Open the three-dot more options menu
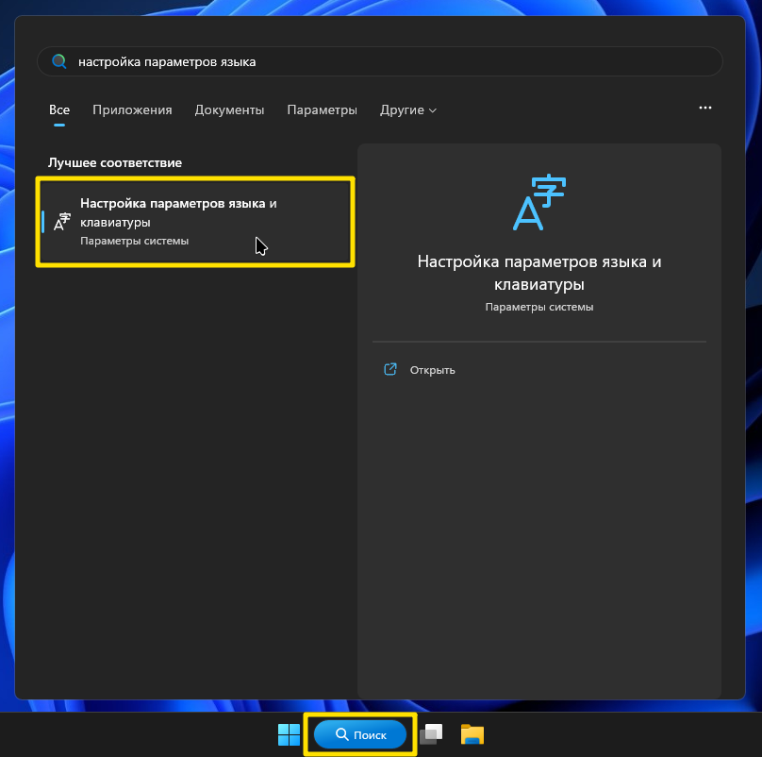The image size is (762, 757). point(704,109)
